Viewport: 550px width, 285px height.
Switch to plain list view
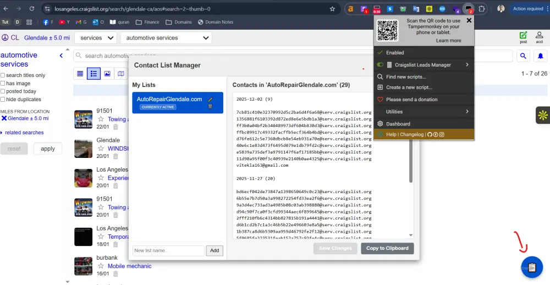[x=80, y=74]
